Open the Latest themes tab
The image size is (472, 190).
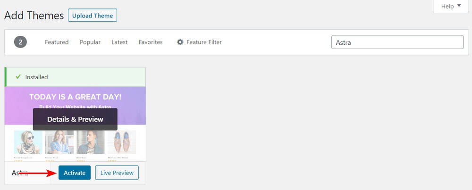click(x=119, y=42)
